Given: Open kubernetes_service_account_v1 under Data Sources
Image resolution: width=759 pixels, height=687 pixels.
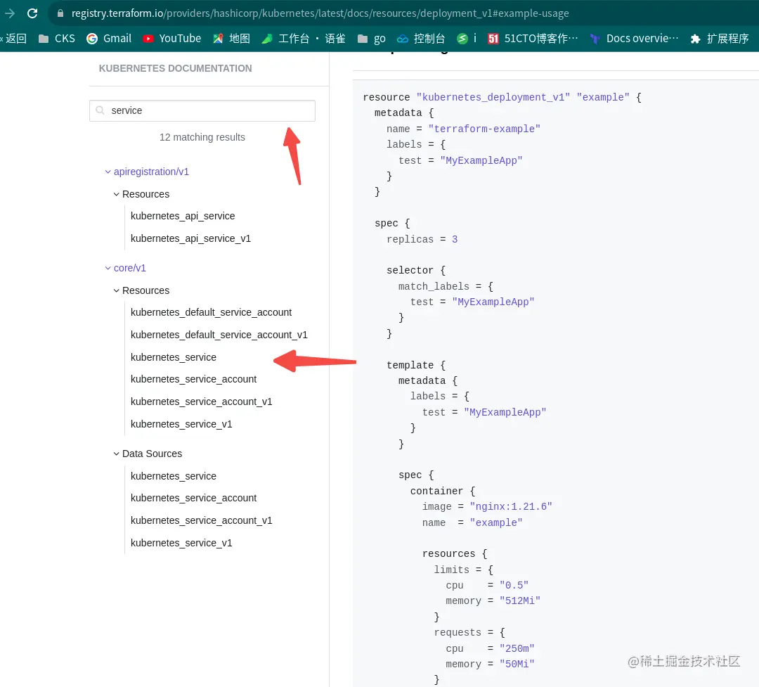Looking at the screenshot, I should click(x=202, y=520).
